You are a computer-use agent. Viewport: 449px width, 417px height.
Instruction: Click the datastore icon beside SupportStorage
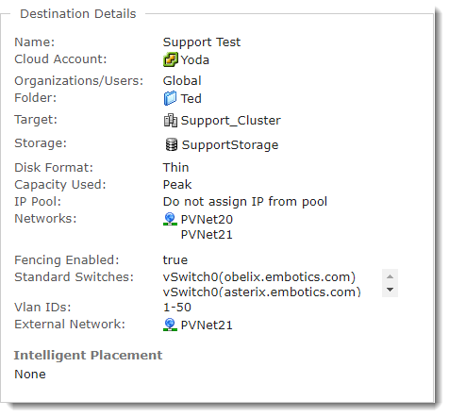[x=172, y=144]
